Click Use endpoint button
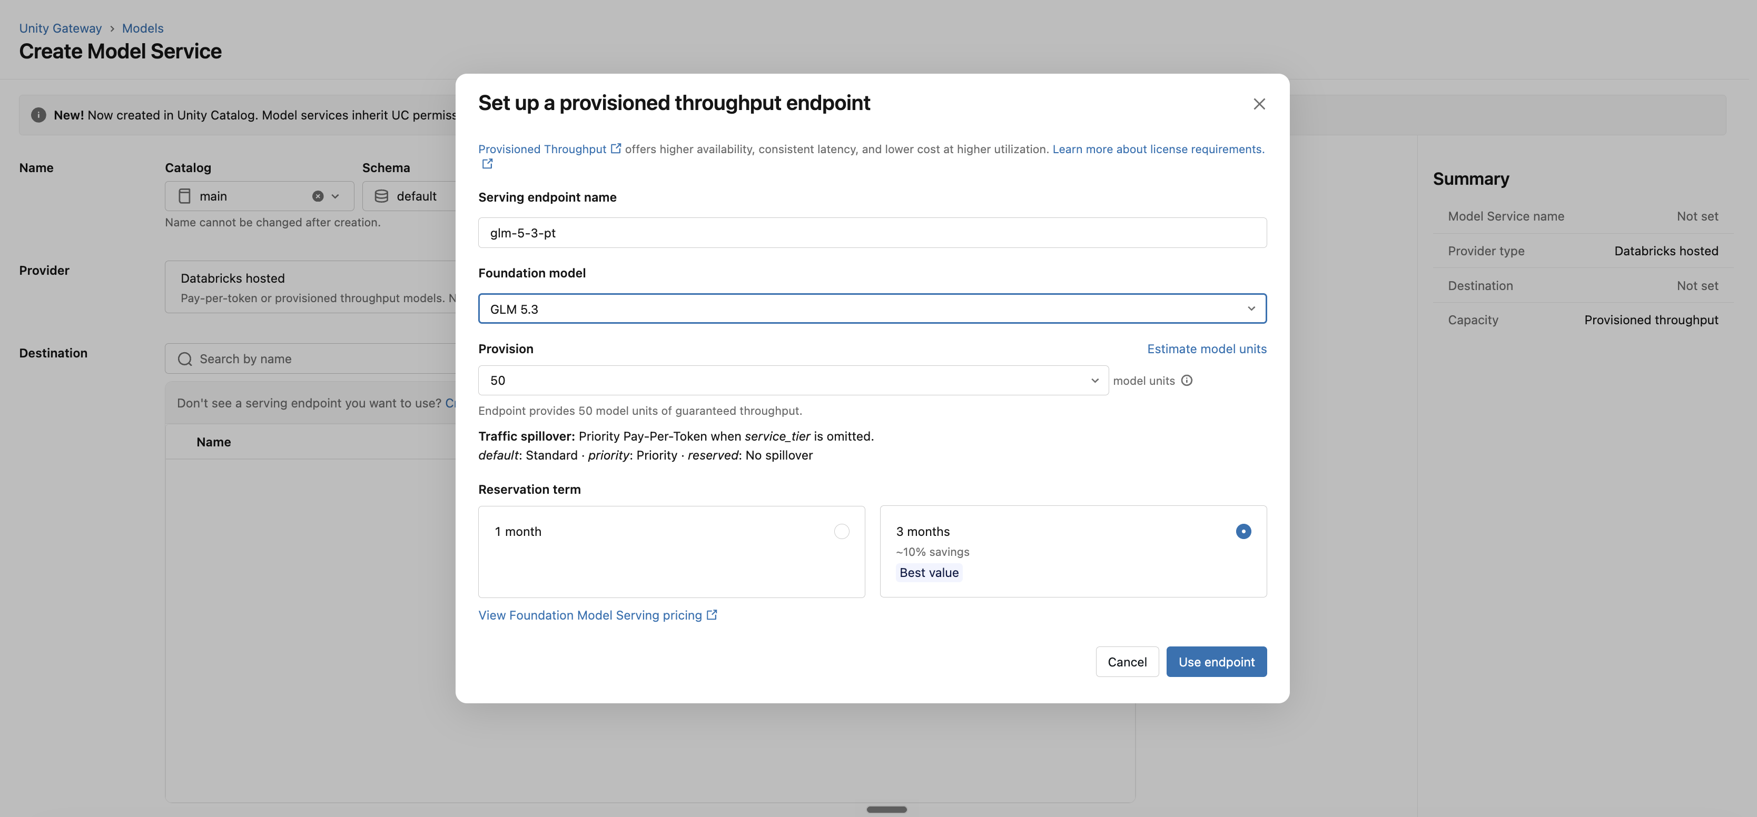This screenshot has width=1757, height=817. 1216,662
